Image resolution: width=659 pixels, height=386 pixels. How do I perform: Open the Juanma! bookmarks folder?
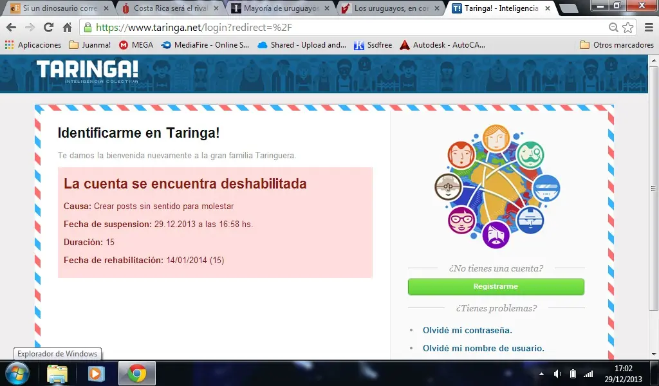click(90, 45)
